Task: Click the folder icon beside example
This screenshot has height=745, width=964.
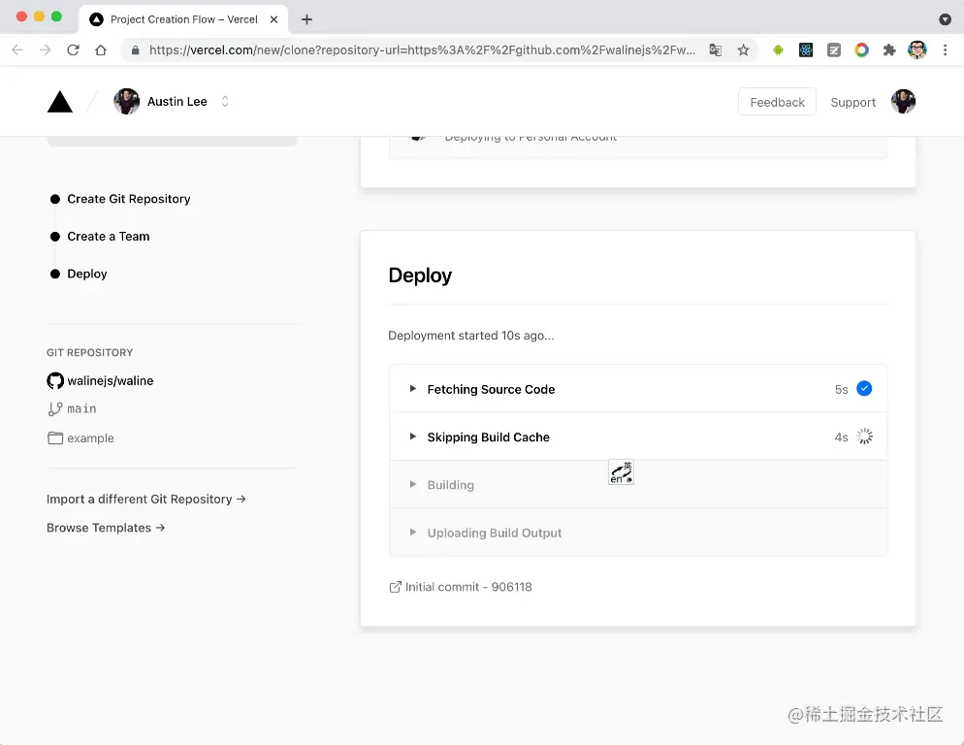Action: click(x=55, y=438)
